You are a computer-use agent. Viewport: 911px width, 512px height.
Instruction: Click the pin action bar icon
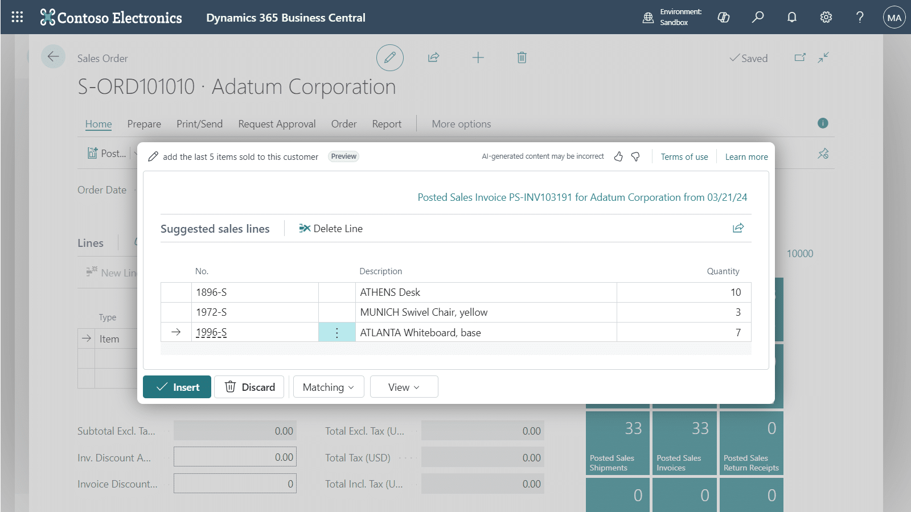(823, 154)
